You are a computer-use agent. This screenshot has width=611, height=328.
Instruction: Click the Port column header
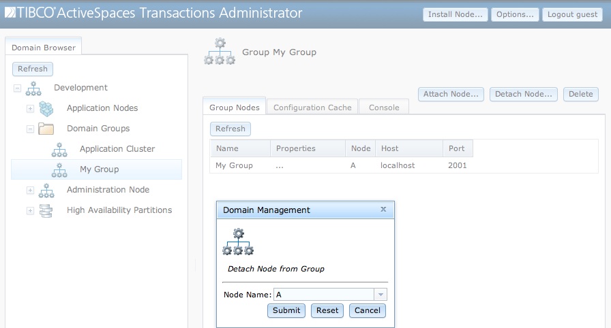[458, 148]
